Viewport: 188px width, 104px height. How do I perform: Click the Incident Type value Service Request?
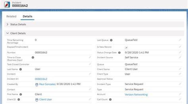[134, 84]
